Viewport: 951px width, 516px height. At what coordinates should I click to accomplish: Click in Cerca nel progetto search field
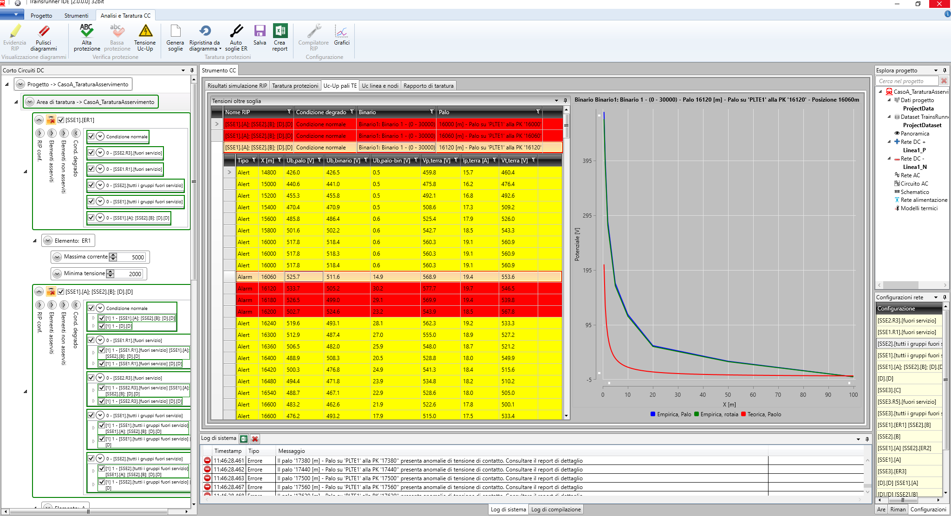pos(908,81)
